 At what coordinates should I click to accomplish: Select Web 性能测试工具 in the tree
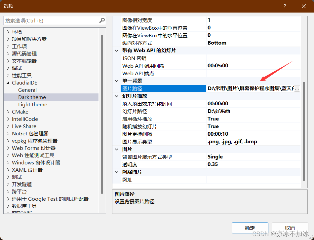33,155
